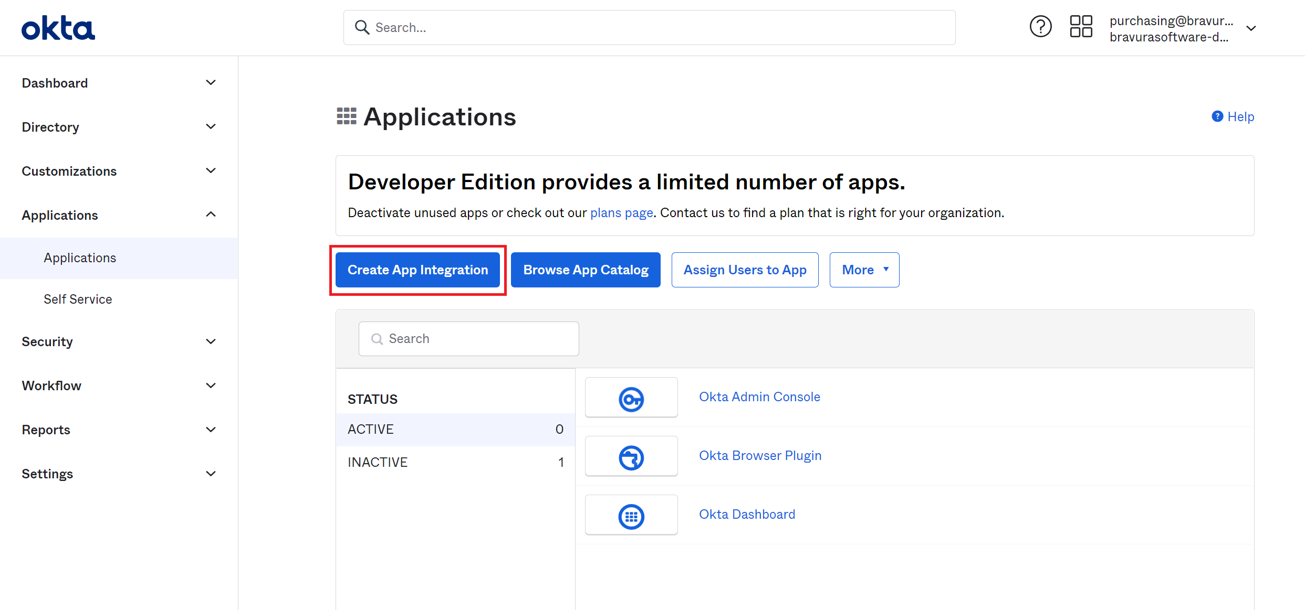Viewport: 1305px width, 610px height.
Task: Filter by ACTIVE status
Action: pyautogui.click(x=455, y=430)
